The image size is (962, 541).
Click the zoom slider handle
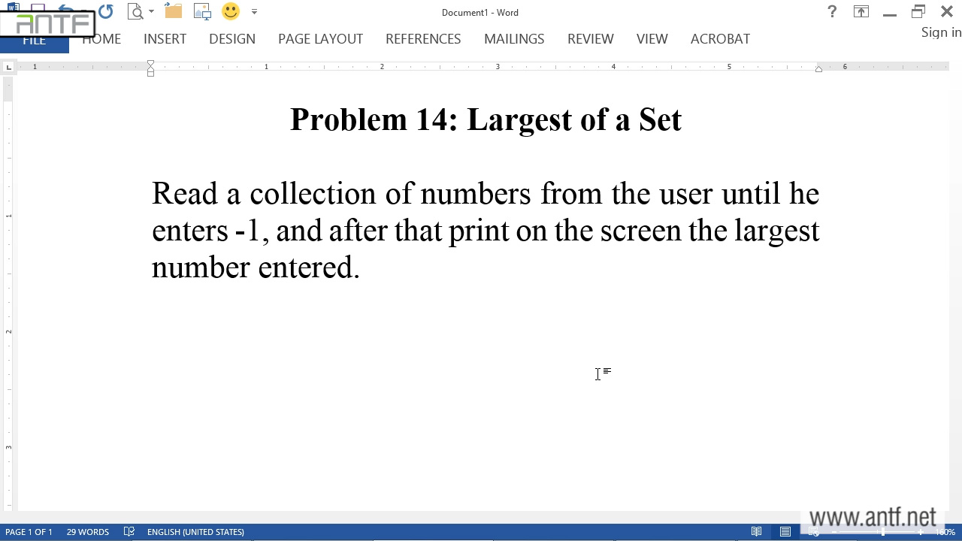pyautogui.click(x=883, y=532)
